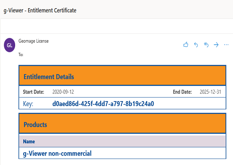Click the To: recipient line

click(x=21, y=54)
